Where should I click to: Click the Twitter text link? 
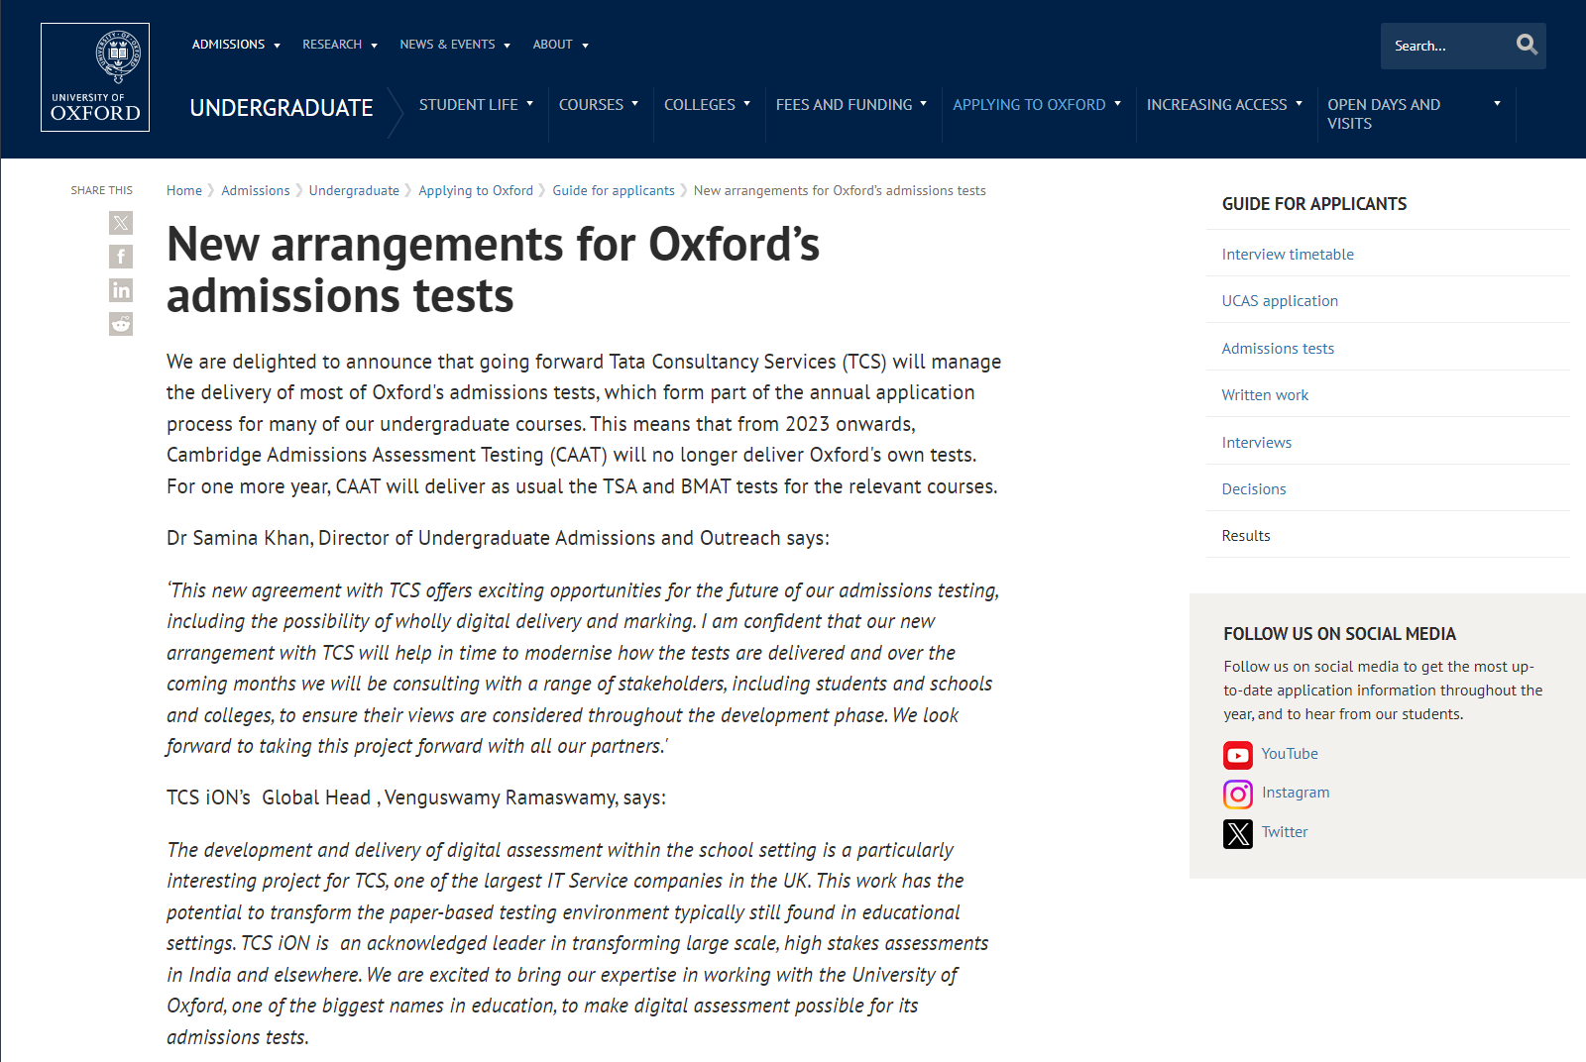click(1285, 831)
